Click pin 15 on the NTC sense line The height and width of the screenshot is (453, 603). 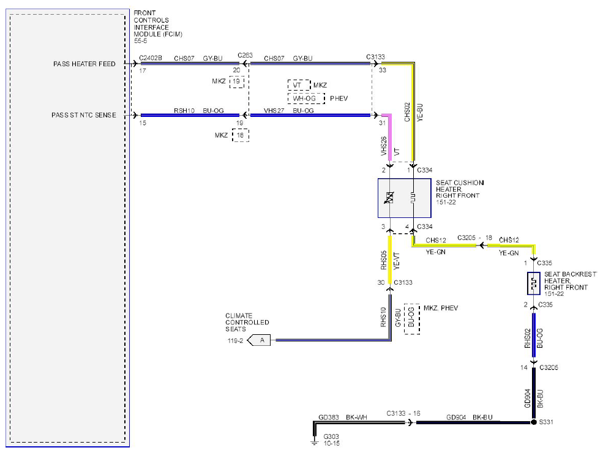click(x=143, y=123)
